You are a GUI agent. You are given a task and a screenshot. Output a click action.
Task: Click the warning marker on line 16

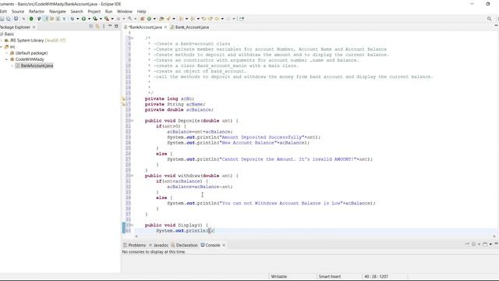pyautogui.click(x=123, y=99)
